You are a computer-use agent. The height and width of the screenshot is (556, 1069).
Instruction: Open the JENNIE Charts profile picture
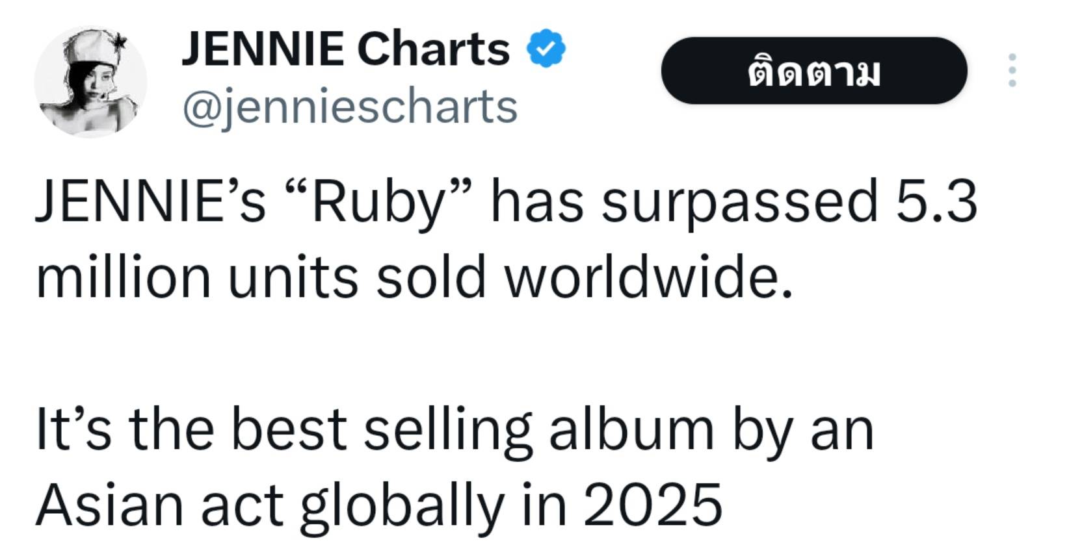coord(90,81)
